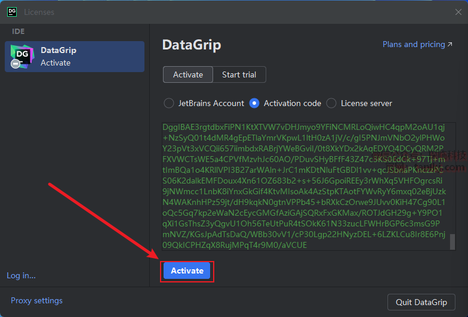
Task: Click the activation code box scrollbar
Action: (452, 240)
